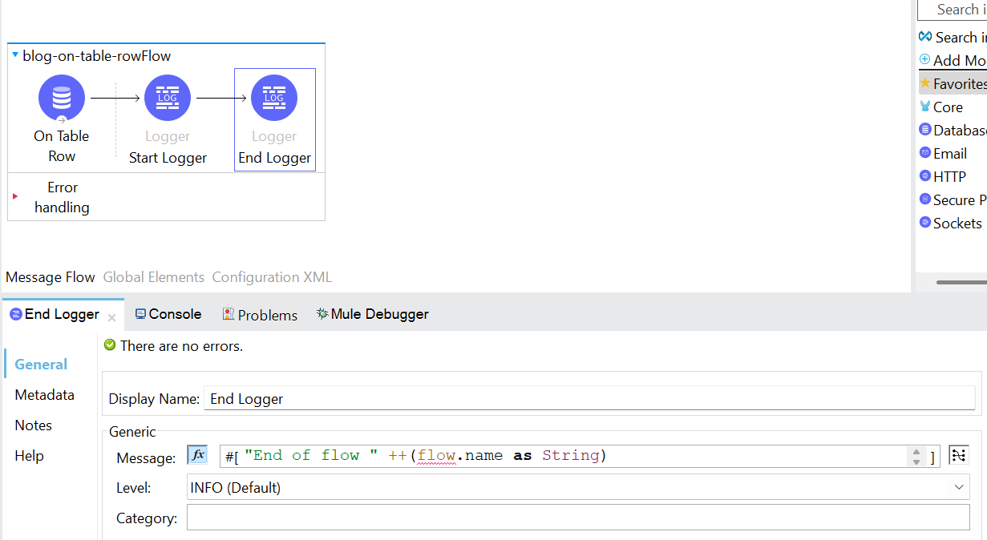Open the Sockets module in palette
This screenshot has width=987, height=540.
click(x=957, y=223)
